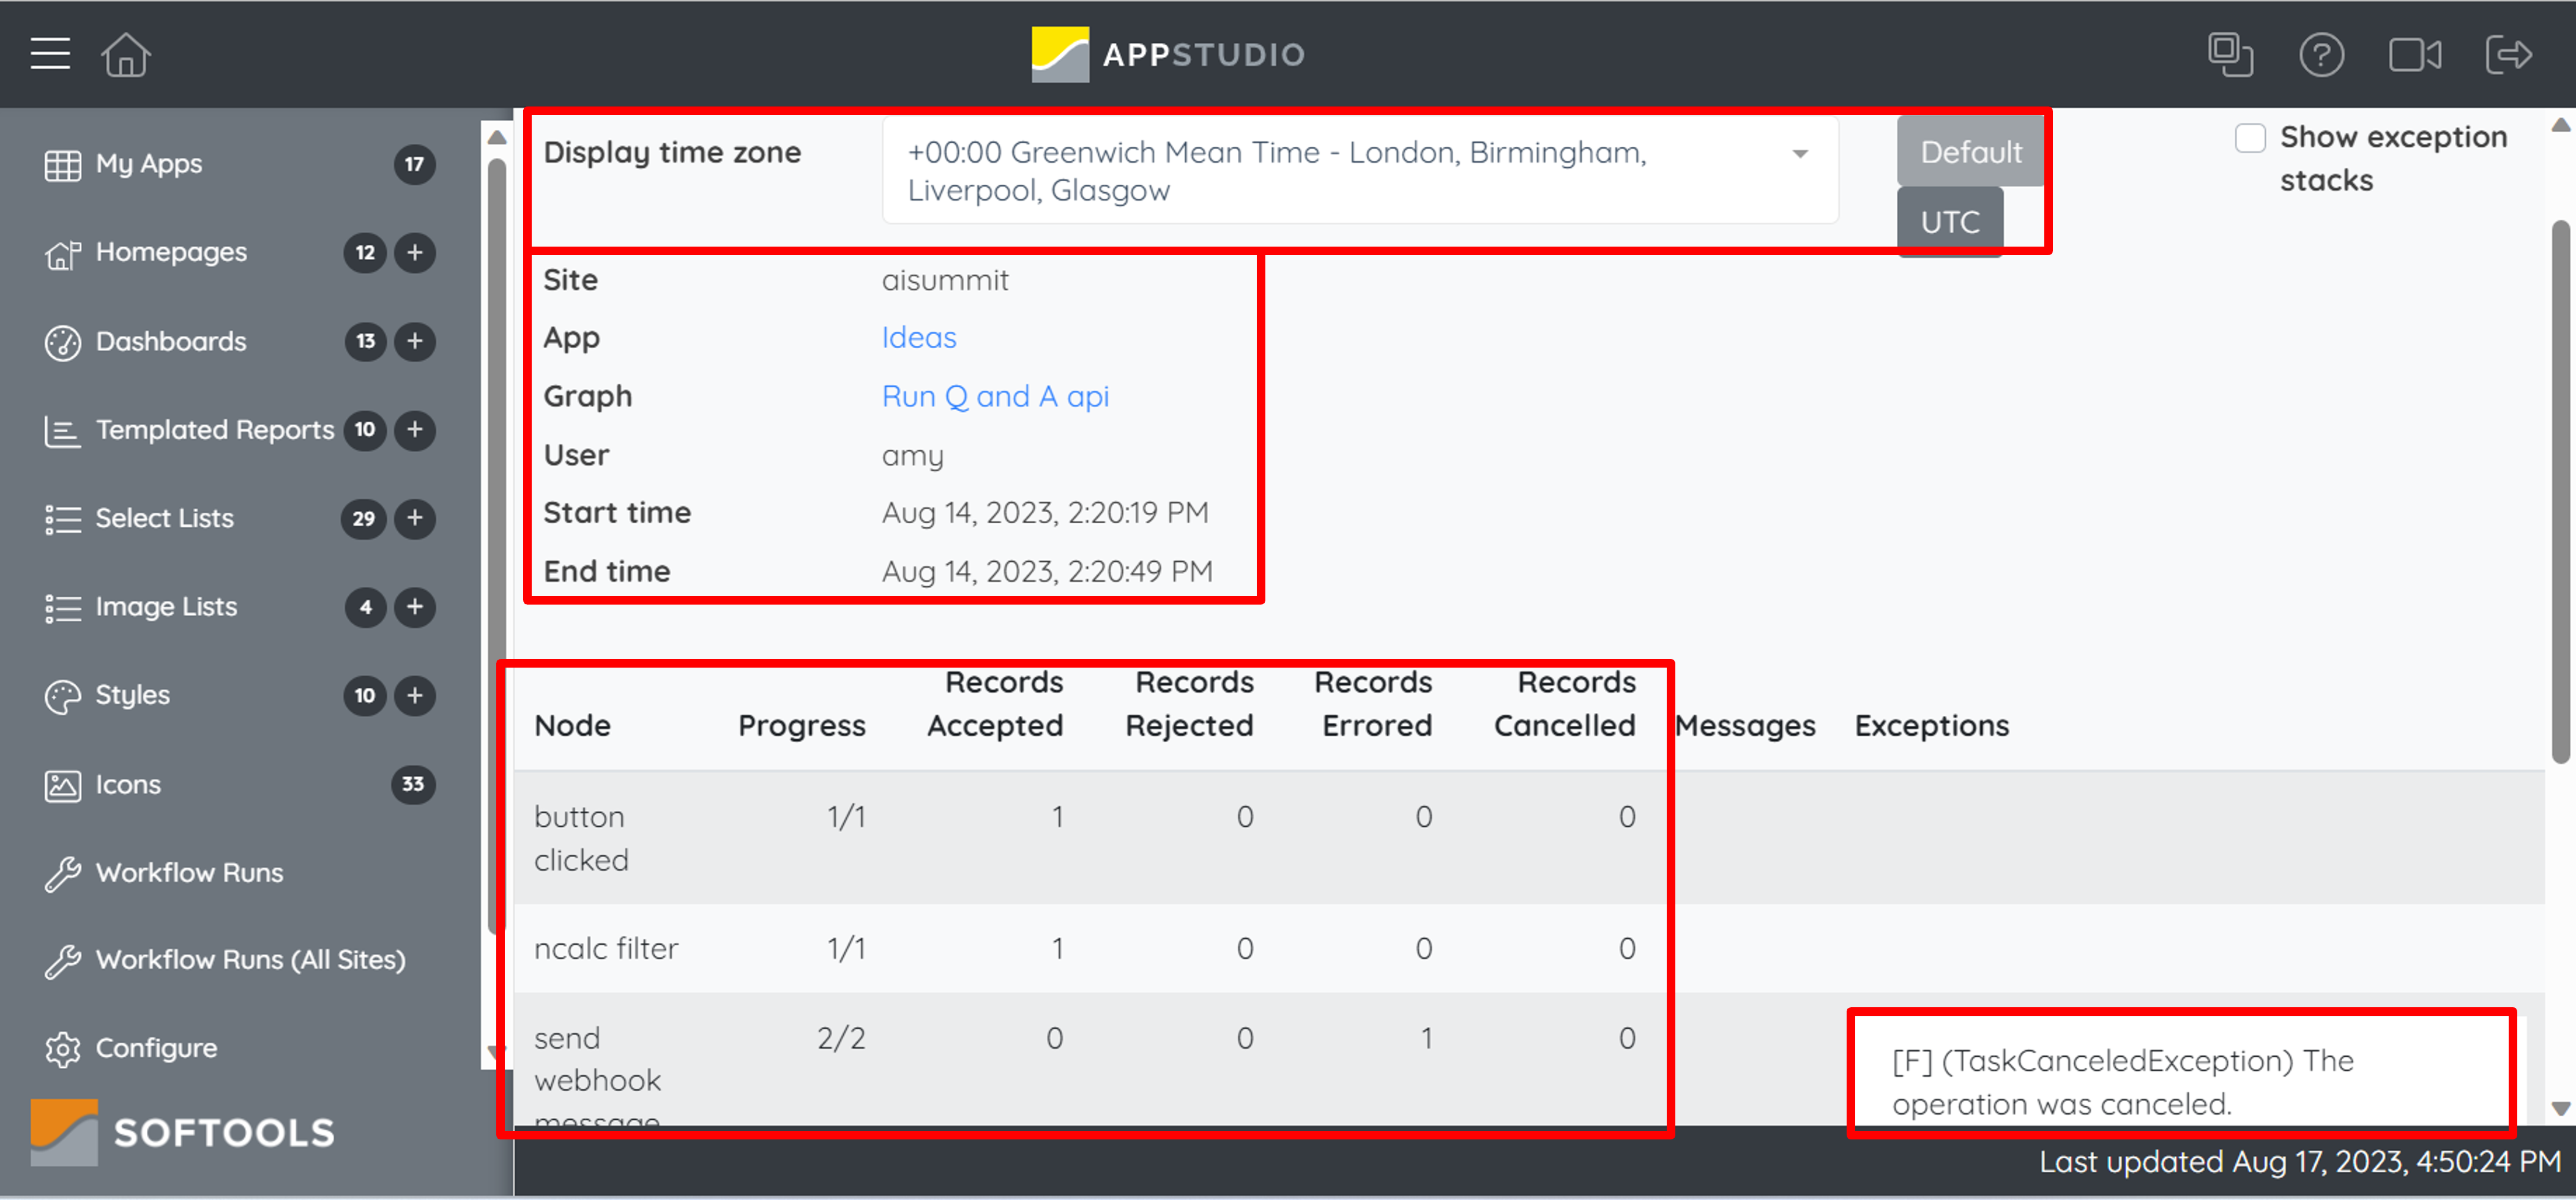Click the End time value Aug 14 2:20:49 PM
Screen dimensions: 2576x1200
coord(1047,571)
